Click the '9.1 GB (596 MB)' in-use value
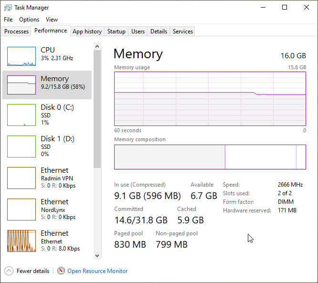318x283 pixels. tap(148, 196)
